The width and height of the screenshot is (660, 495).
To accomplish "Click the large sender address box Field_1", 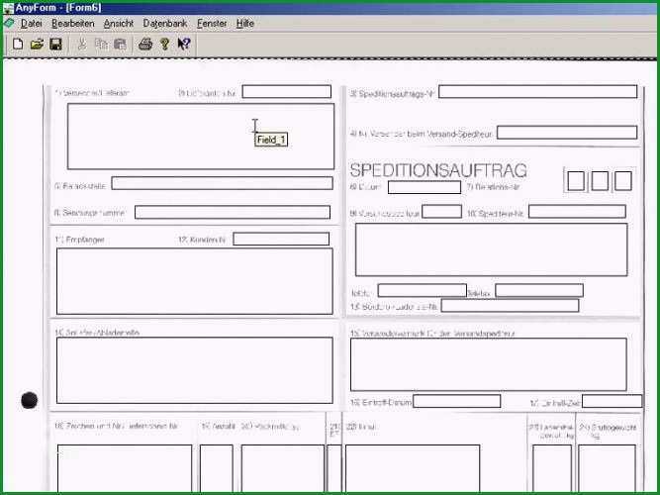I will coord(201,137).
